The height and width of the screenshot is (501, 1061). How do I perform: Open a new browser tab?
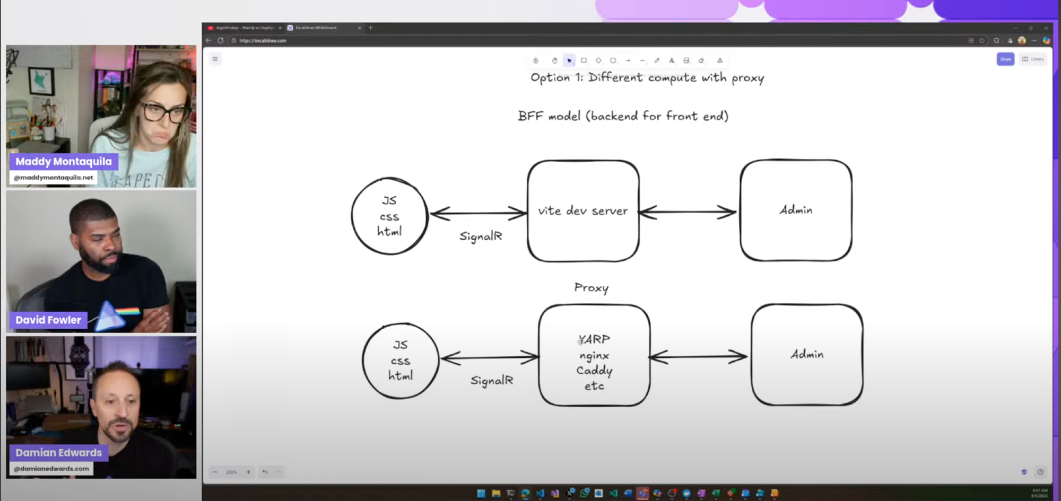(371, 28)
